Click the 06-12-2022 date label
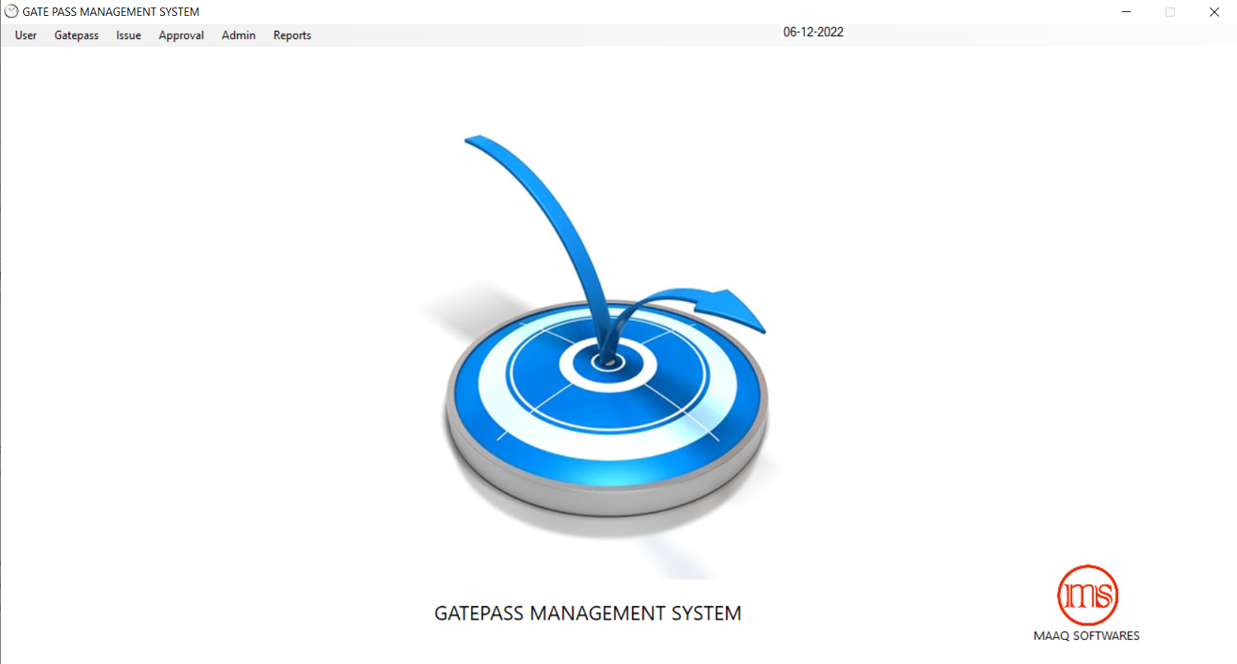This screenshot has height=664, width=1237. [x=813, y=32]
